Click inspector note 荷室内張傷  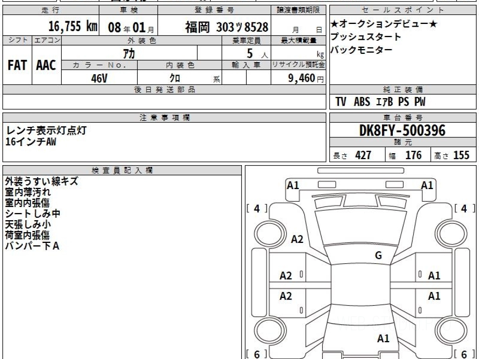(28, 235)
